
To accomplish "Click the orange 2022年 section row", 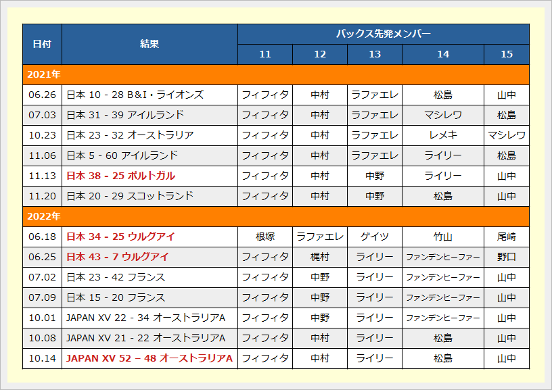I will coord(275,216).
